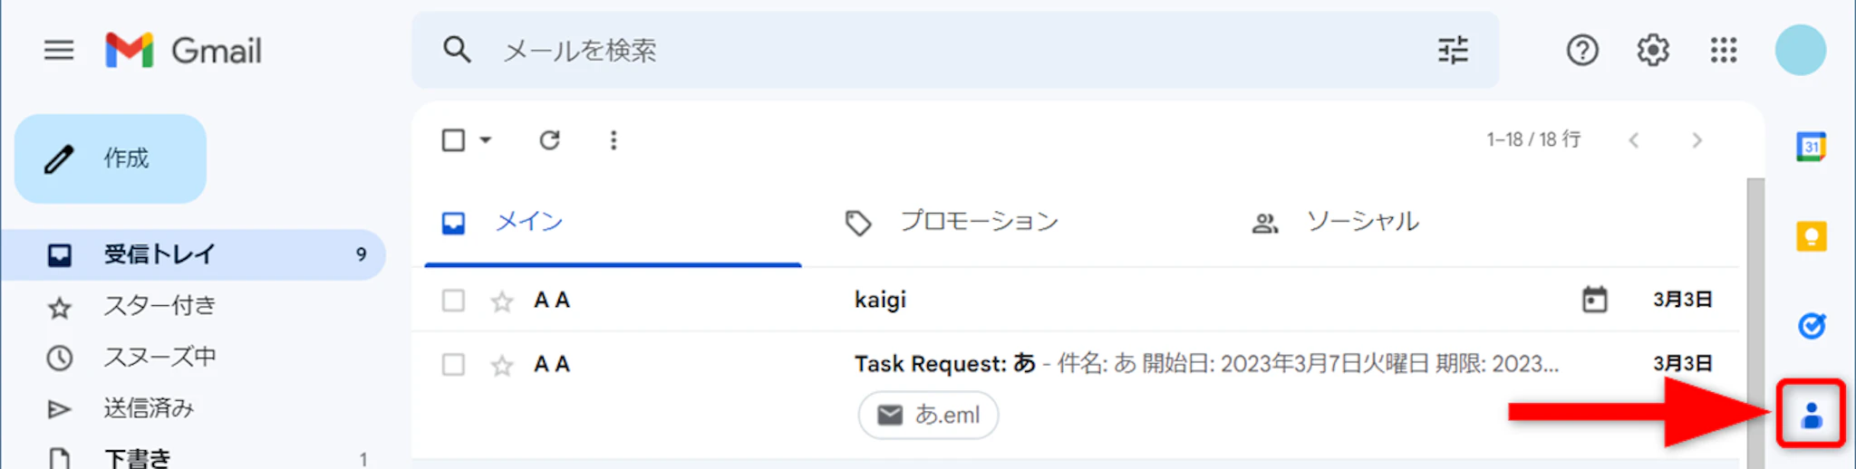Open Contacts side panel icon
The width and height of the screenshot is (1856, 469).
pos(1811,416)
